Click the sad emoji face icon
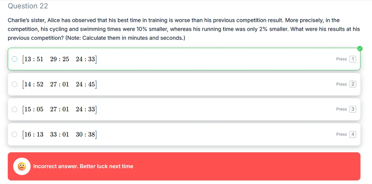Image resolution: width=372 pixels, height=184 pixels. [22, 166]
